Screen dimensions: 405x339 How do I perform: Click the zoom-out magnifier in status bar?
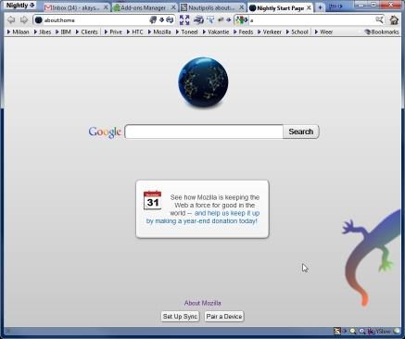click(353, 332)
